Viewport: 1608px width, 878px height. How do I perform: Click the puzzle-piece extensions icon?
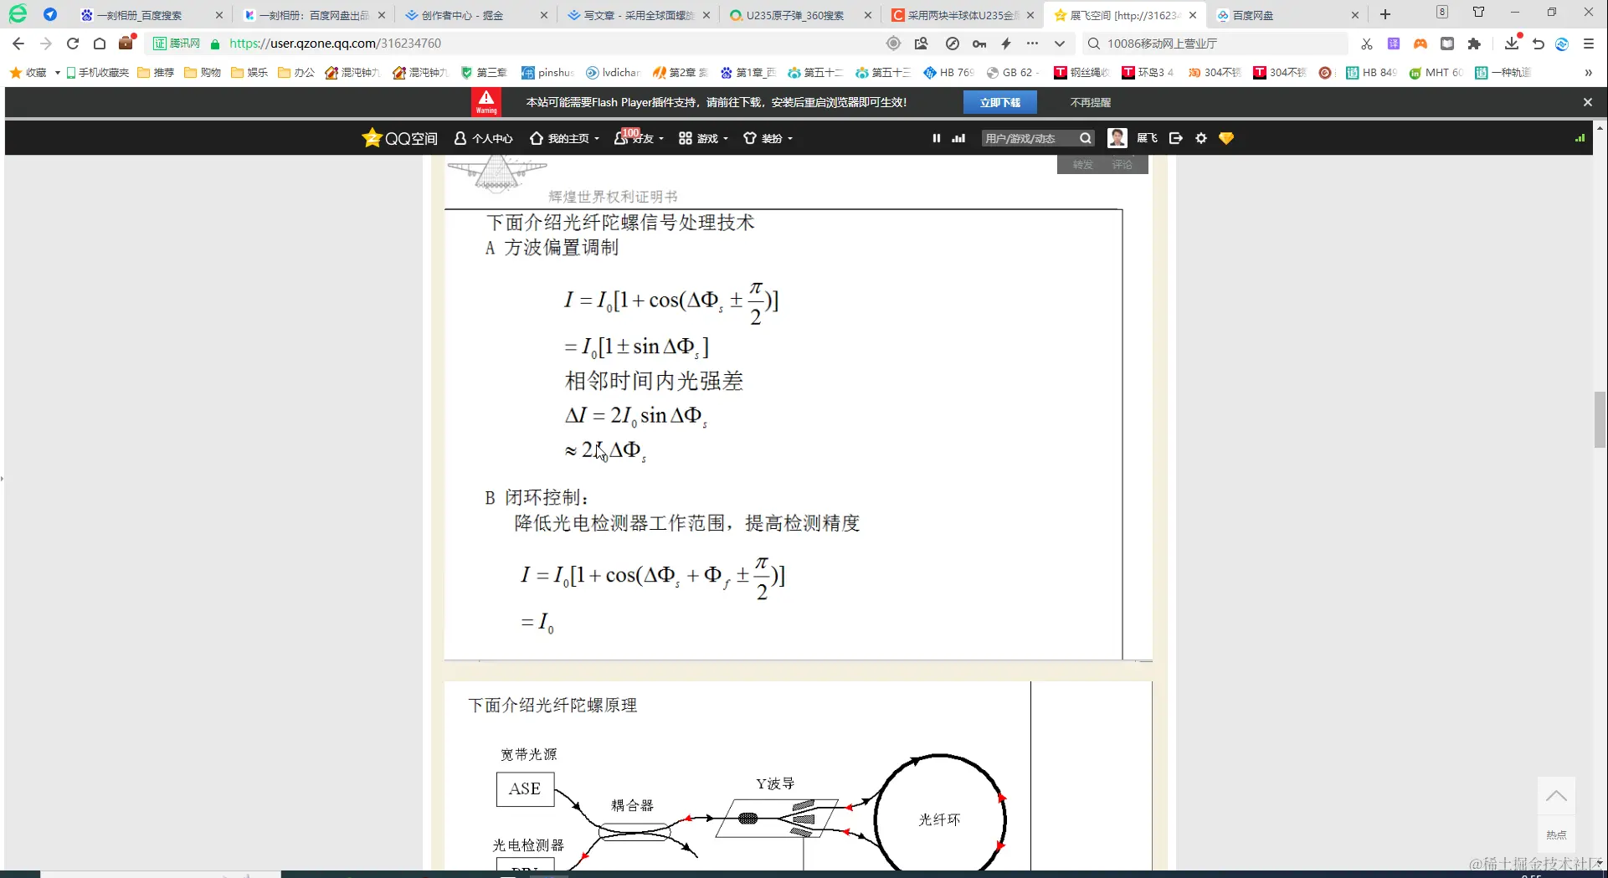click(1475, 43)
